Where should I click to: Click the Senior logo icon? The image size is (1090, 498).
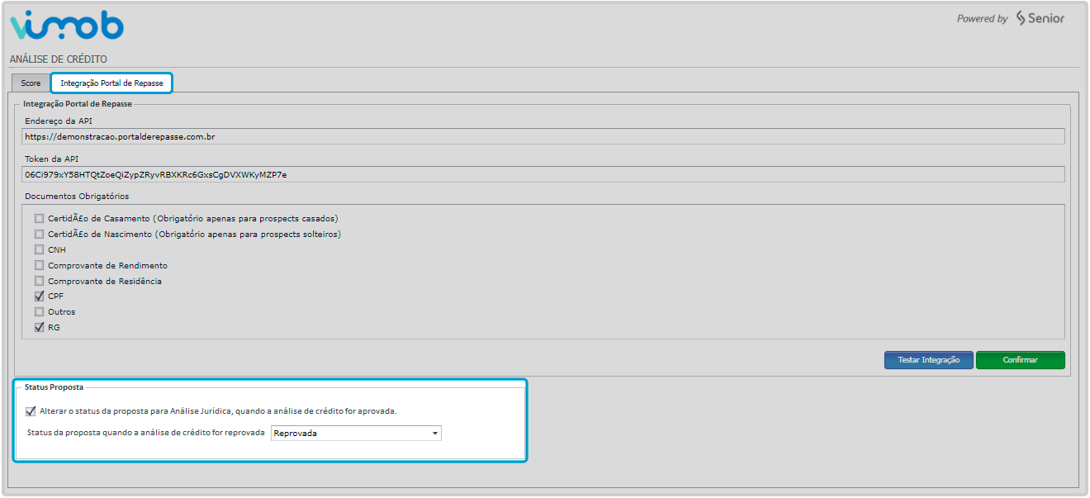point(1021,18)
